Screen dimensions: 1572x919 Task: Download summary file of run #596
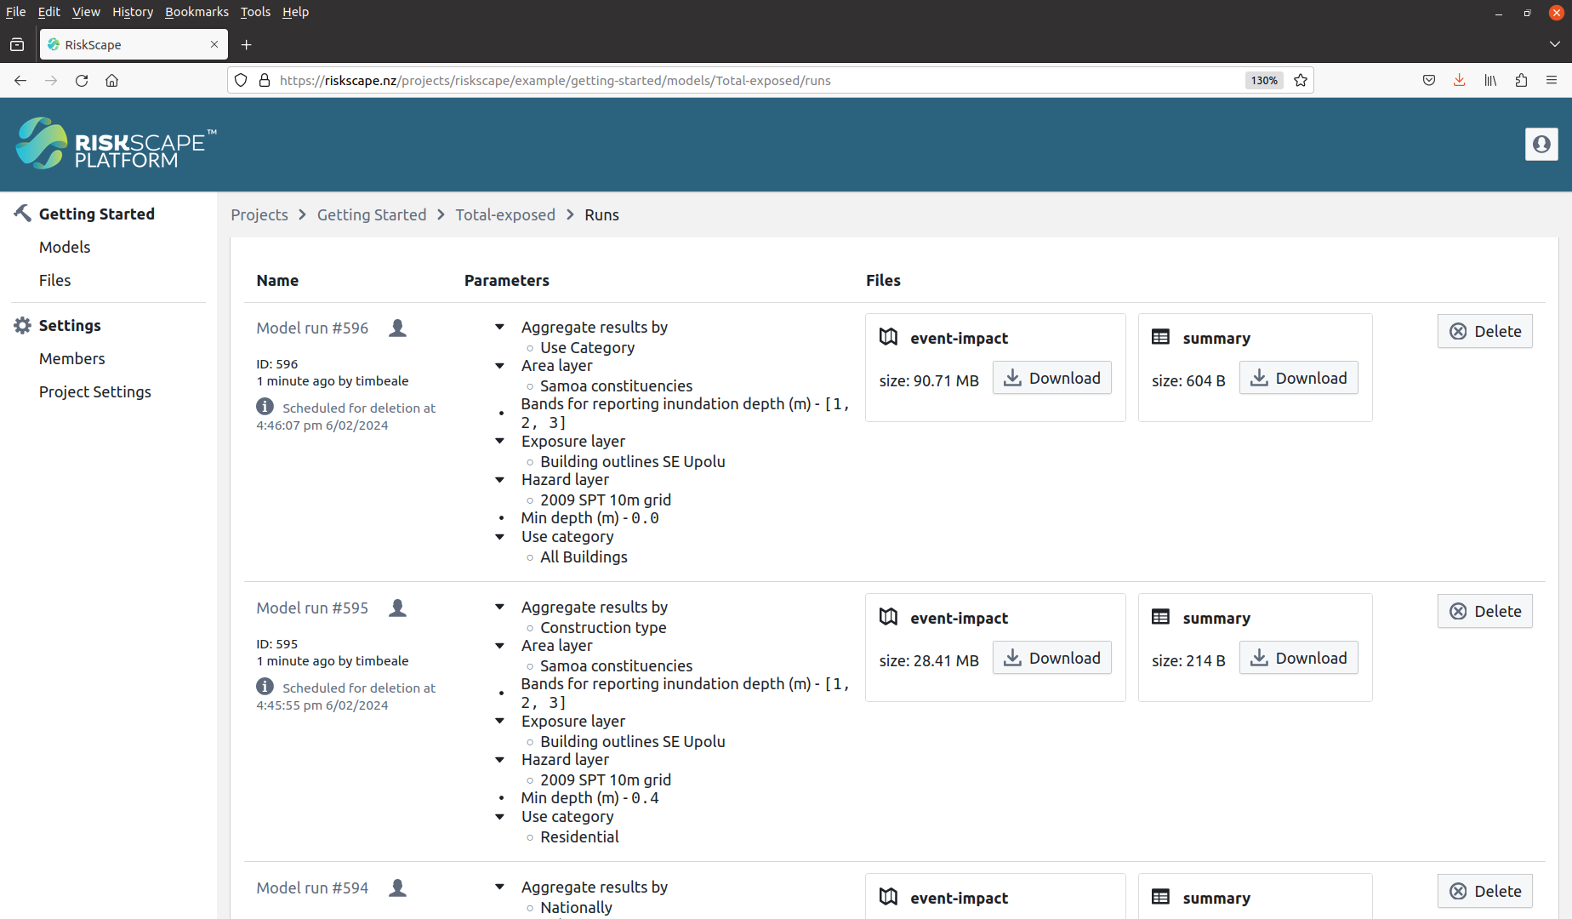pyautogui.click(x=1298, y=378)
